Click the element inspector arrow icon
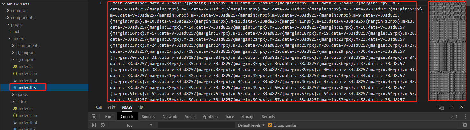Image resolution: width=470 pixels, height=130 pixels. 94,117
